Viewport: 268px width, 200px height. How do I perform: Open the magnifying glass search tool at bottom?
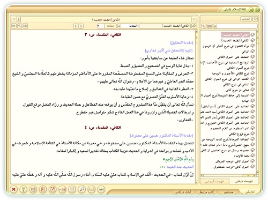point(81,189)
